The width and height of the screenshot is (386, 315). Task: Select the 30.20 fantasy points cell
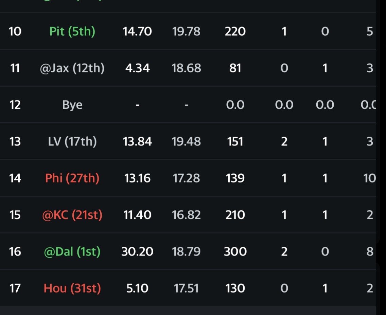pyautogui.click(x=137, y=251)
